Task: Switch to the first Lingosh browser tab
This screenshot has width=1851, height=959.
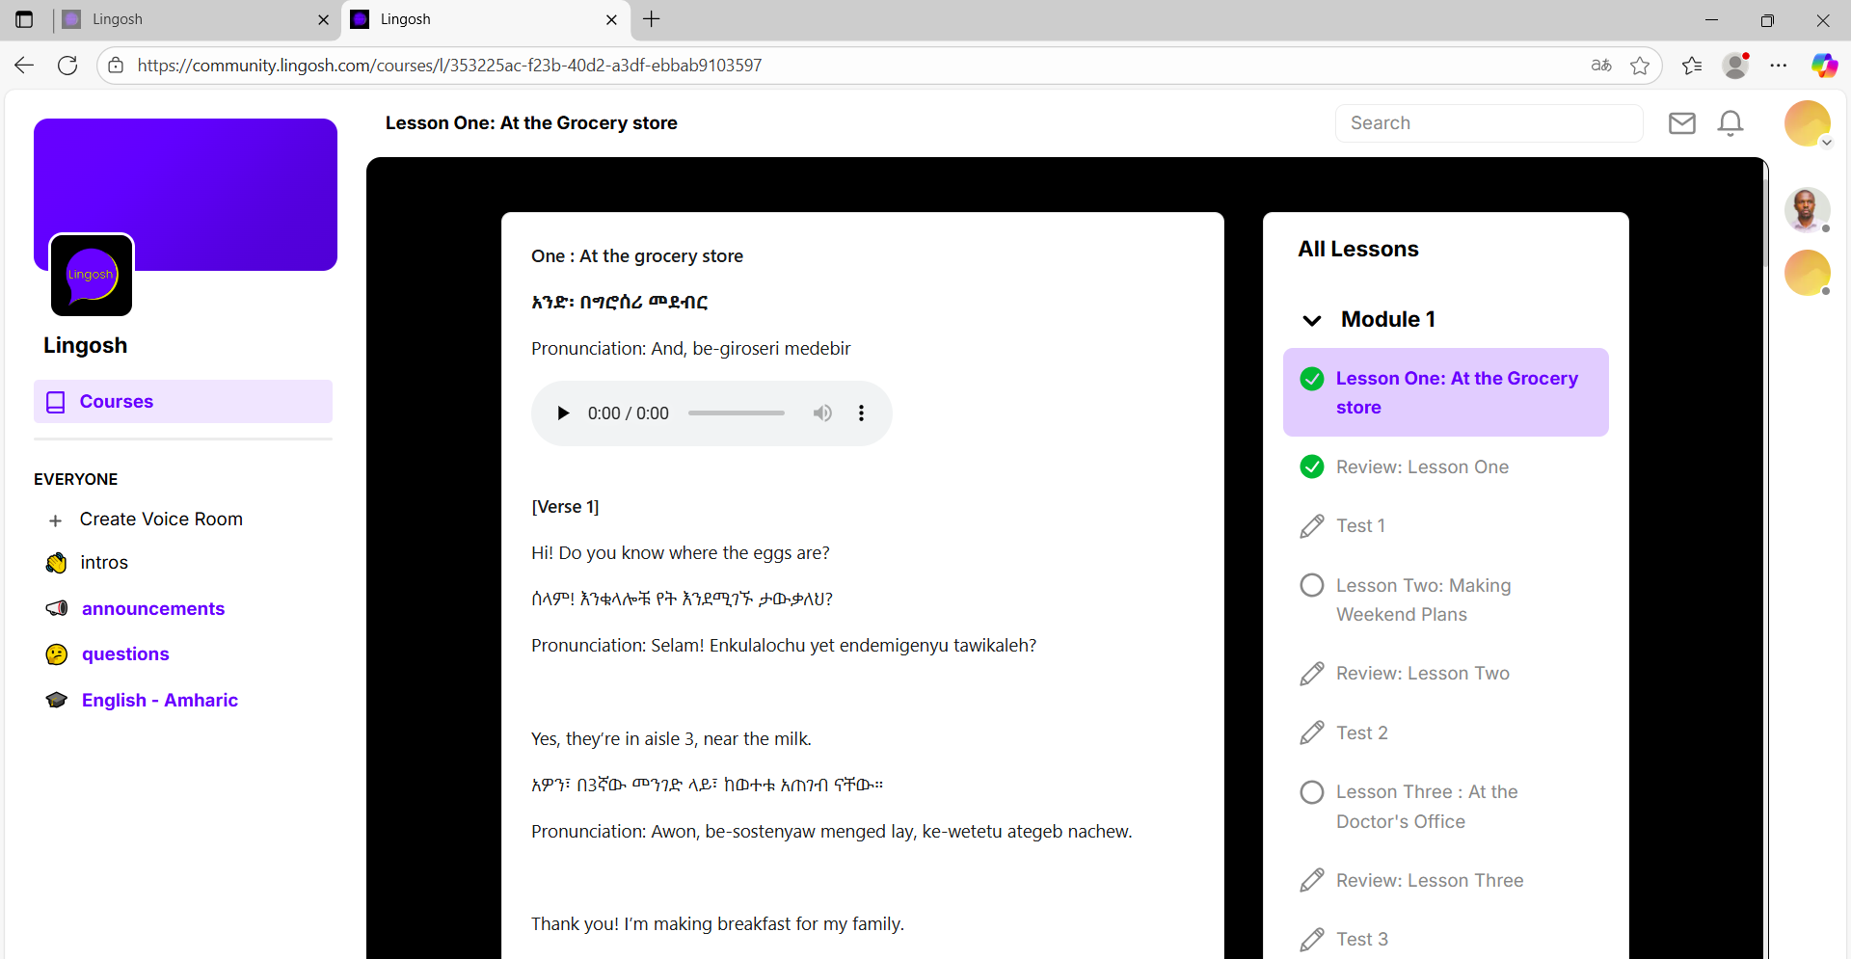Action: pos(193,19)
